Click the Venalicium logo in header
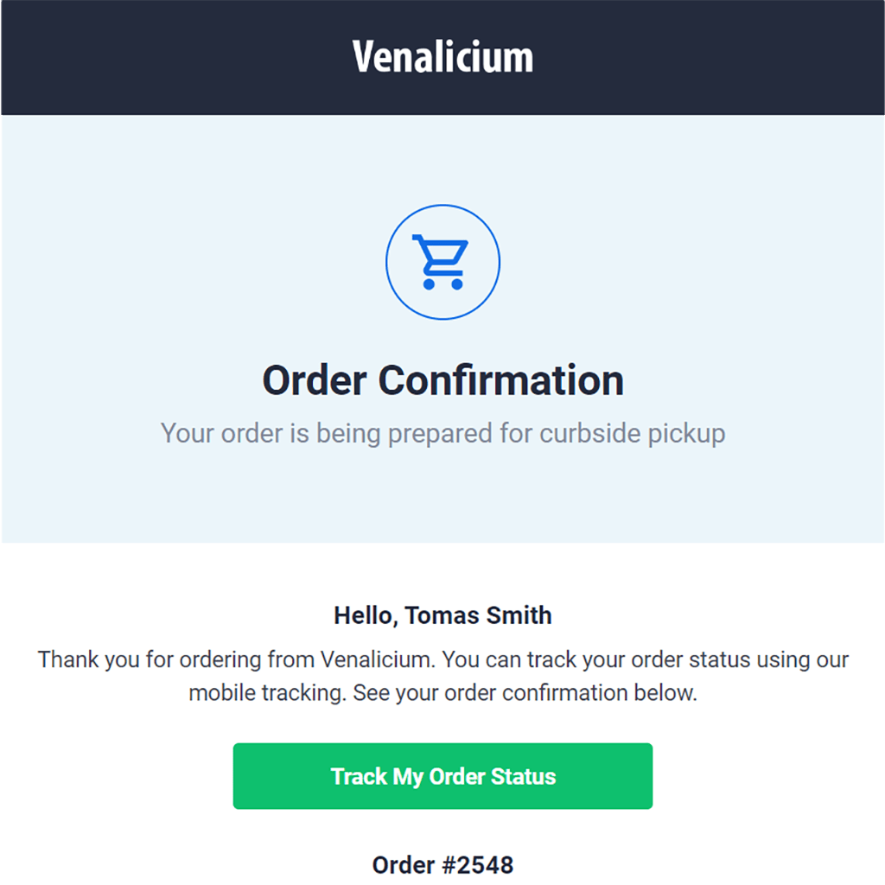The width and height of the screenshot is (885, 885). [x=442, y=56]
